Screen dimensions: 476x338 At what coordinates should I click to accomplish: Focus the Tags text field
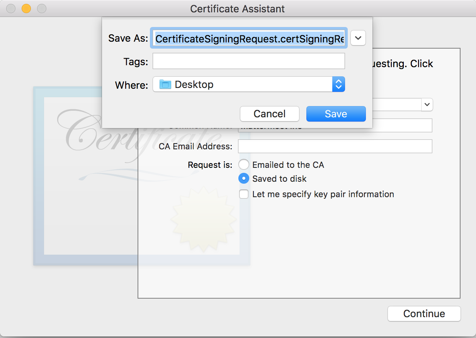click(x=248, y=61)
